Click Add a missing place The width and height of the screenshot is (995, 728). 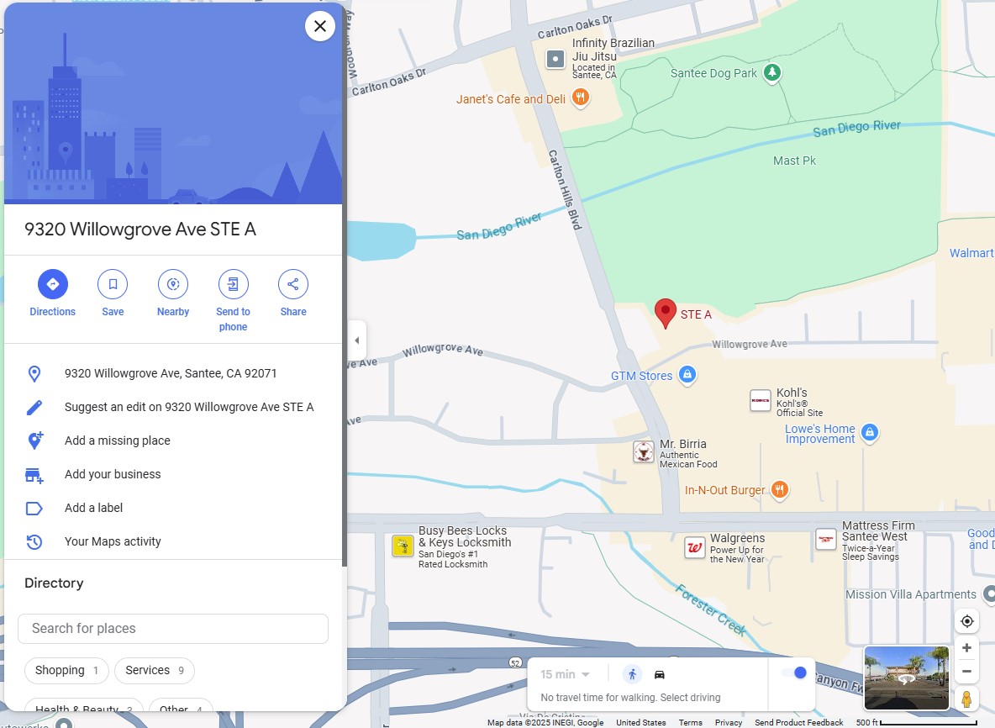[118, 440]
